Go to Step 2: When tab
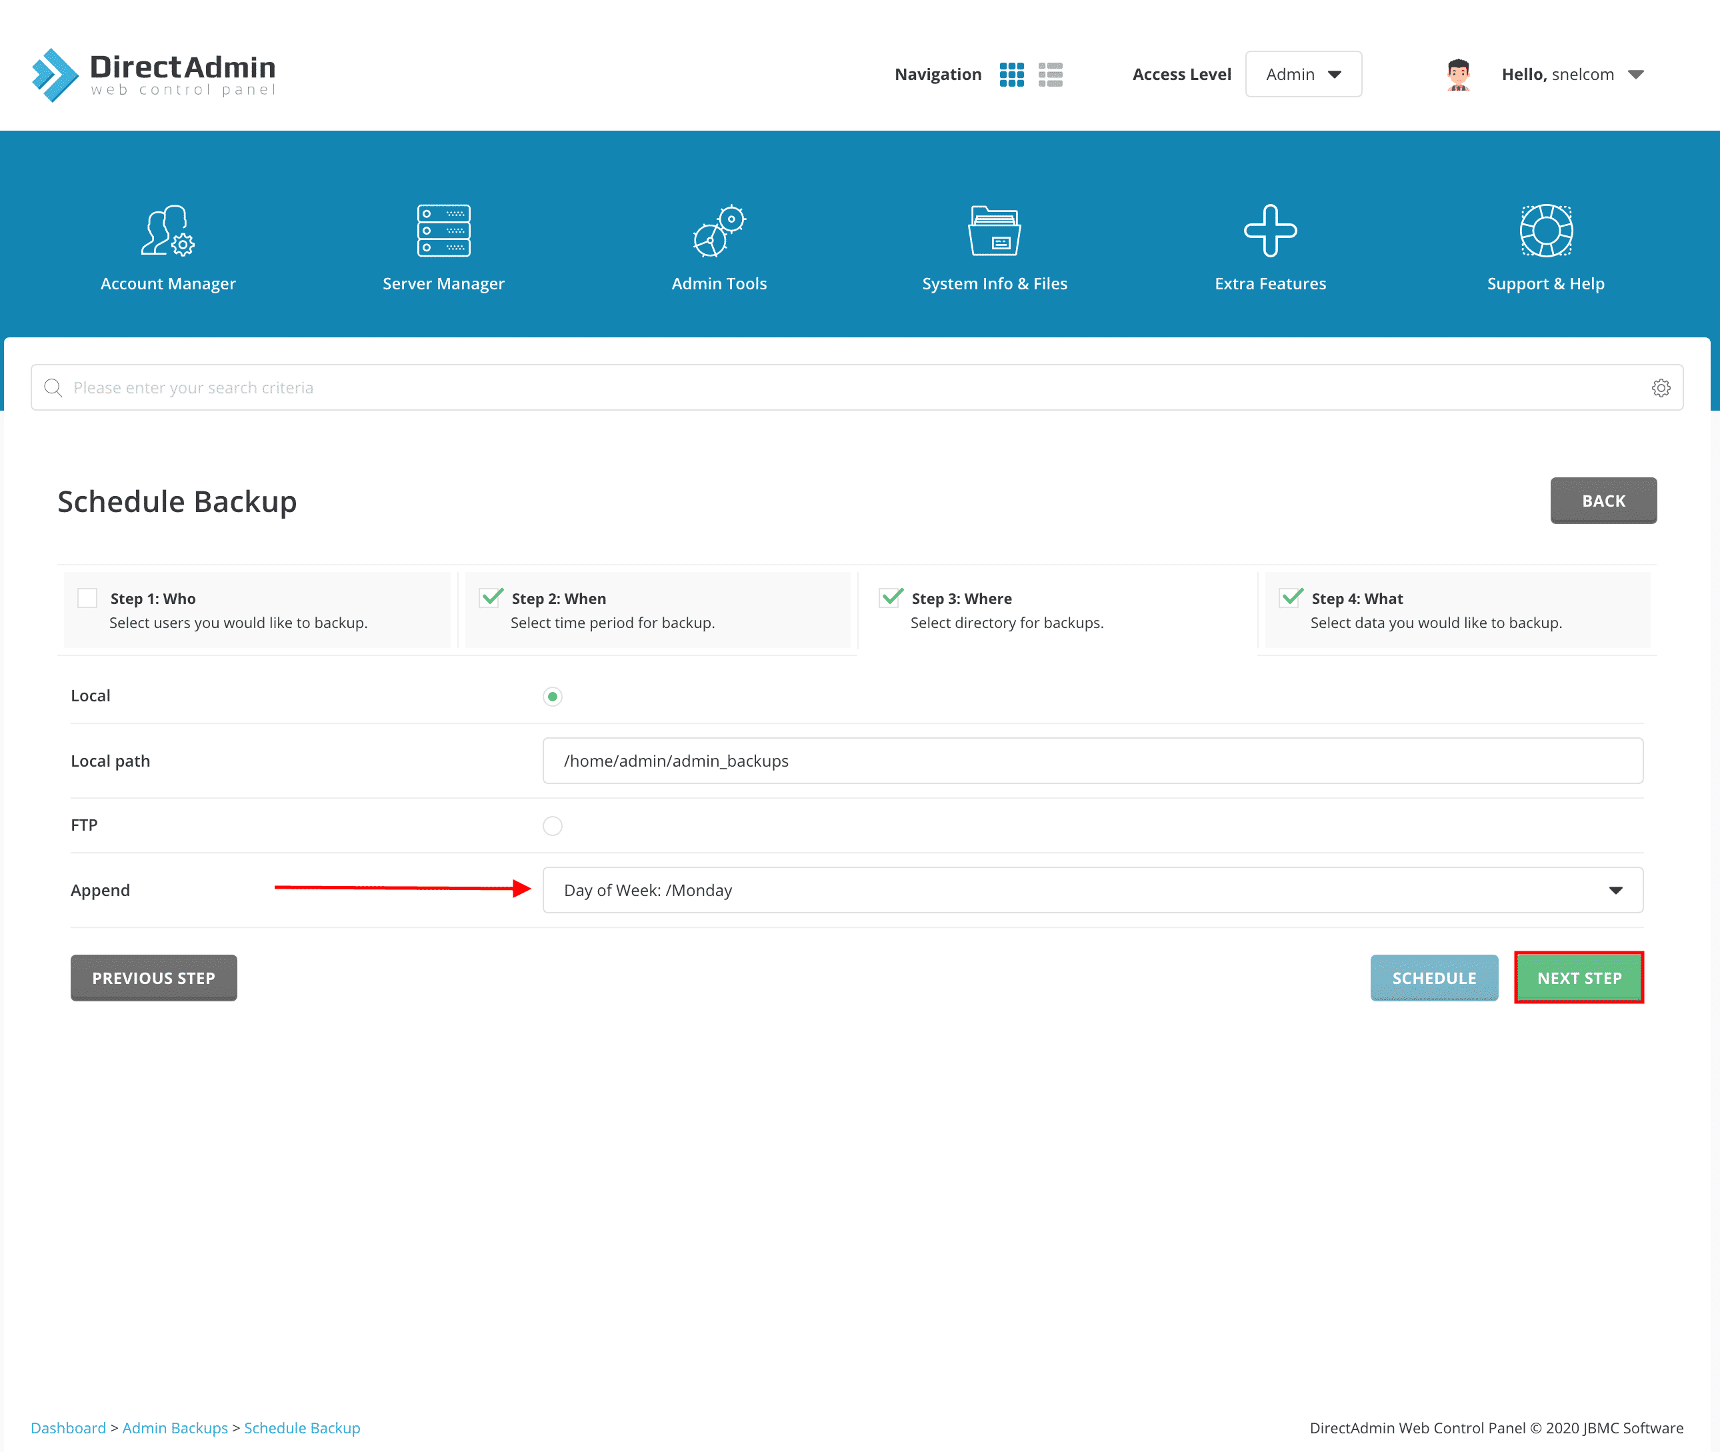Image resolution: width=1720 pixels, height=1452 pixels. 657,610
